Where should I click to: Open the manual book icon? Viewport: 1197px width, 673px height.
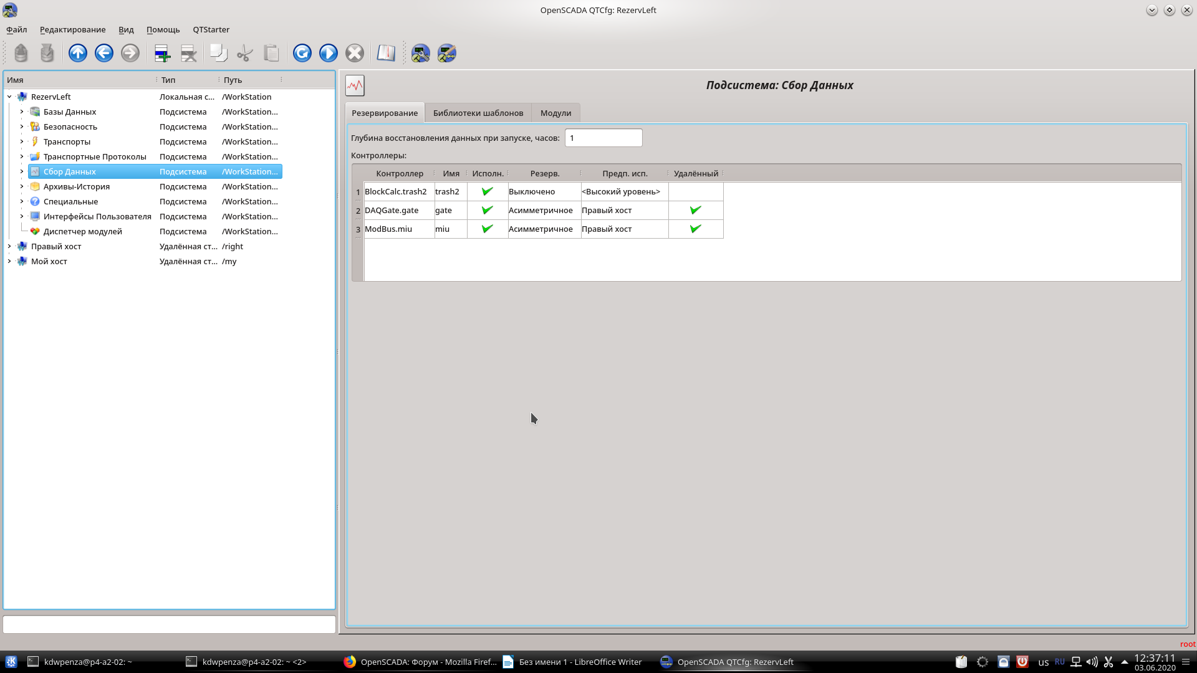(x=386, y=53)
